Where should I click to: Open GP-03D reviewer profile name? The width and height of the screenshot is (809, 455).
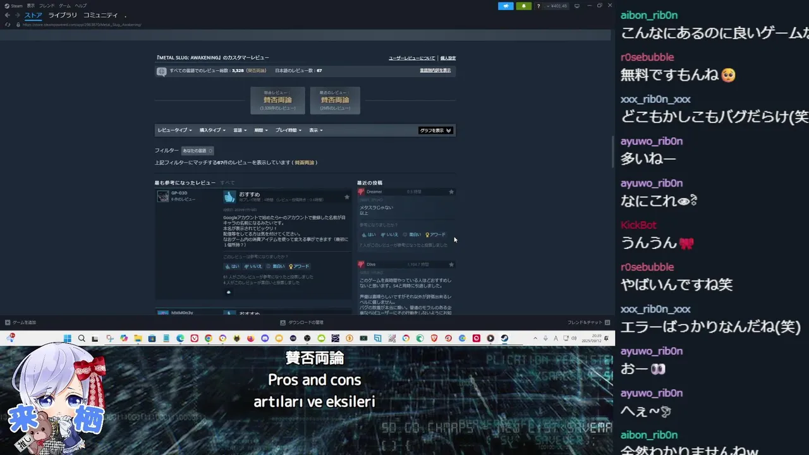(x=179, y=193)
